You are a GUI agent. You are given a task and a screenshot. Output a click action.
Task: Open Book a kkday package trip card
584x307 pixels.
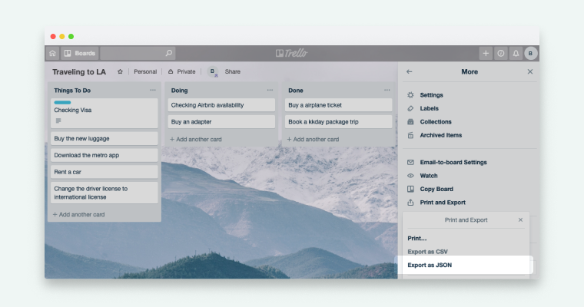tap(339, 122)
